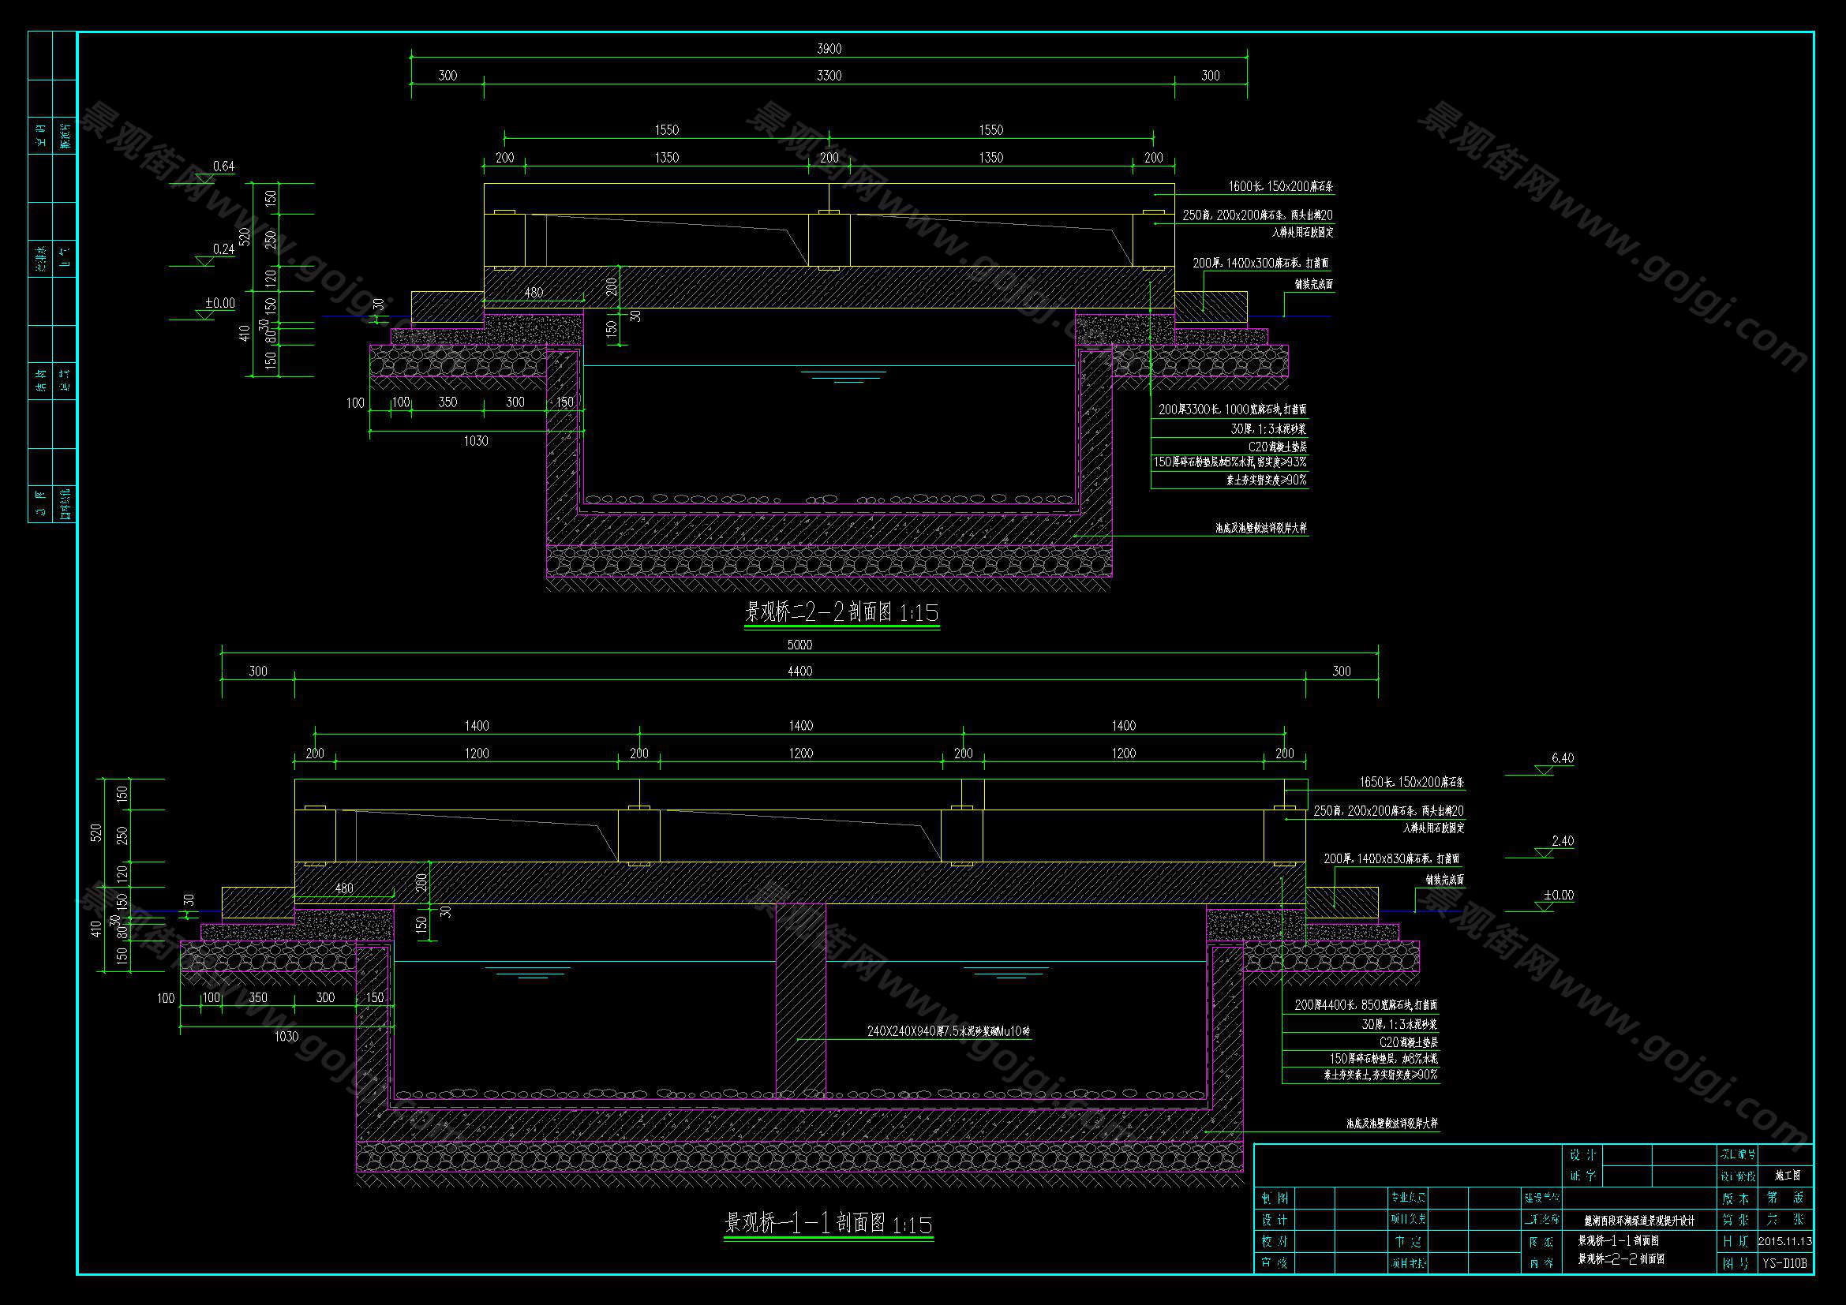Click the 0.24 elevation triangle marker
1846x1305 pixels.
[207, 260]
